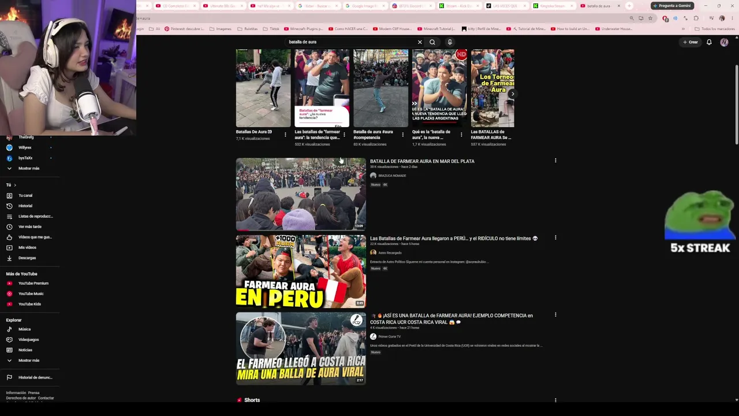Image resolution: width=739 pixels, height=416 pixels.
Task: Open YouTube notifications bell
Action: pos(709,42)
